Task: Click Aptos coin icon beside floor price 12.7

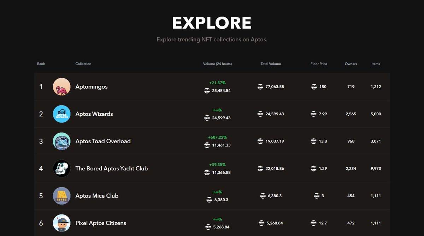Action: pos(313,223)
